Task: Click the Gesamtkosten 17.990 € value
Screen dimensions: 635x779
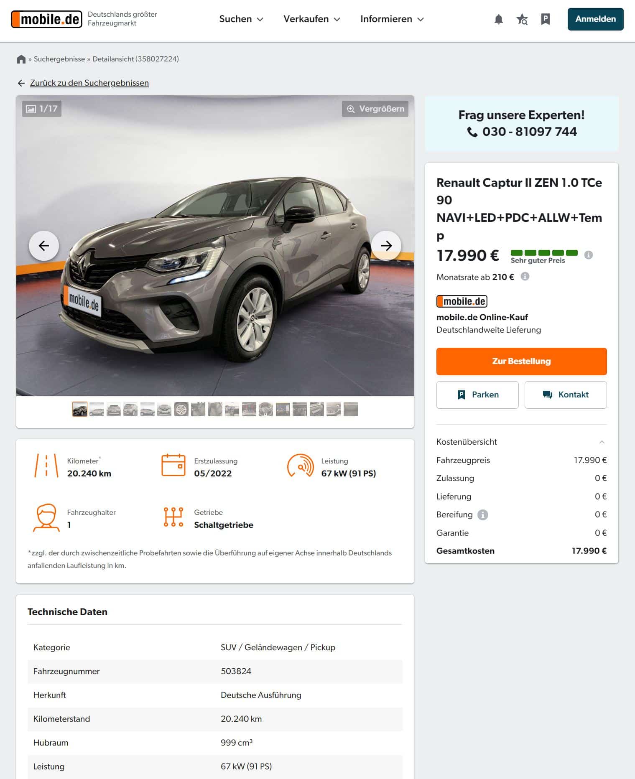Action: coord(589,551)
